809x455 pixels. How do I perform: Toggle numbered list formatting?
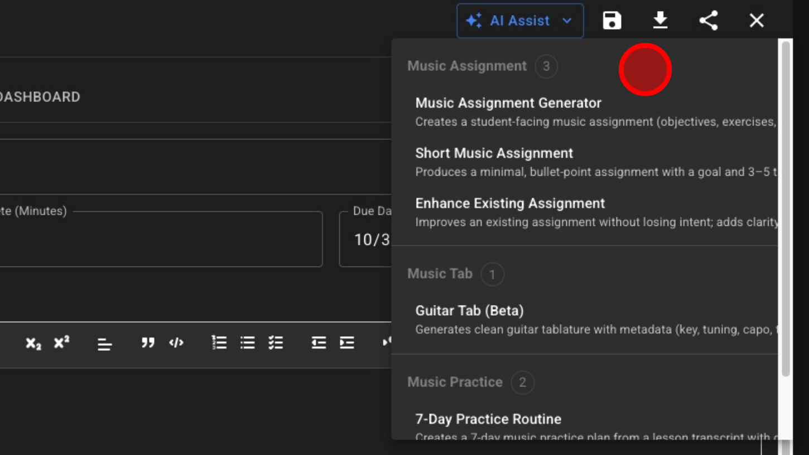(219, 342)
